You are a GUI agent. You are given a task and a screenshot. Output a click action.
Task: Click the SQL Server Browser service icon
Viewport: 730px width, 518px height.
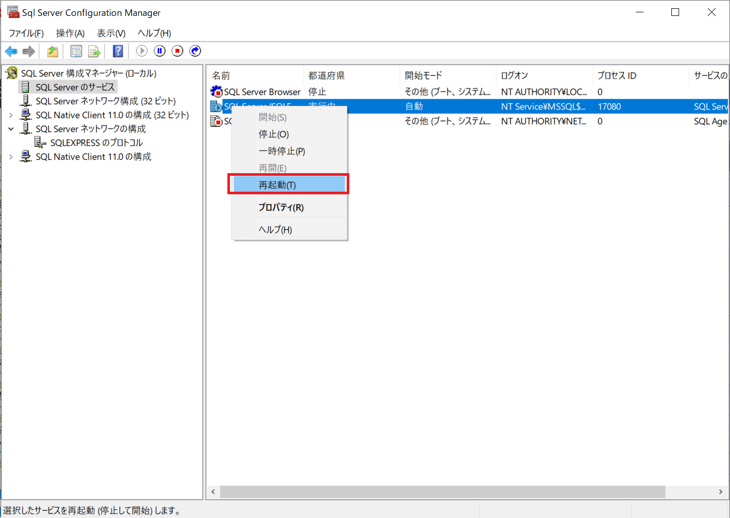click(216, 91)
